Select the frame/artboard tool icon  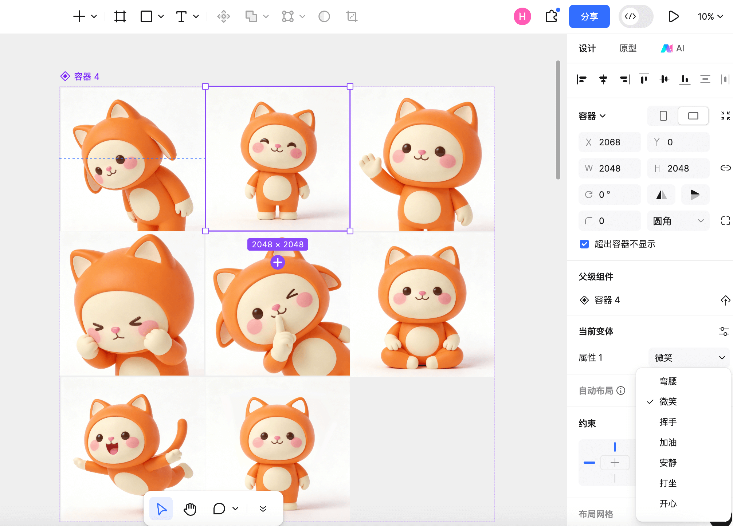tap(120, 16)
